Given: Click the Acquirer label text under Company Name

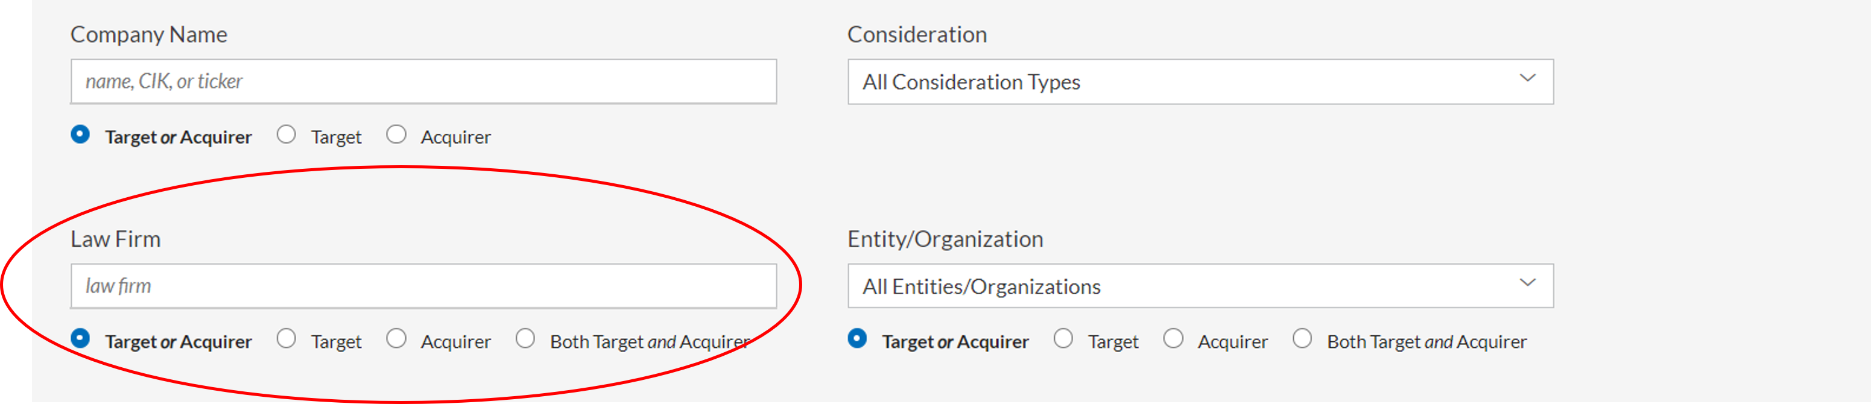Looking at the screenshot, I should 455,137.
